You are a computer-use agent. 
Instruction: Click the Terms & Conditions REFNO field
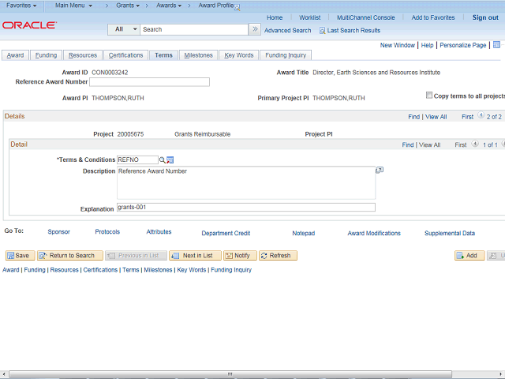(x=137, y=159)
